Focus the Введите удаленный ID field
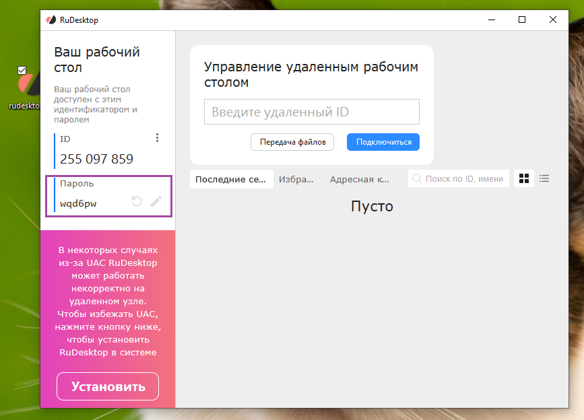Image resolution: width=584 pixels, height=420 pixels. (312, 112)
